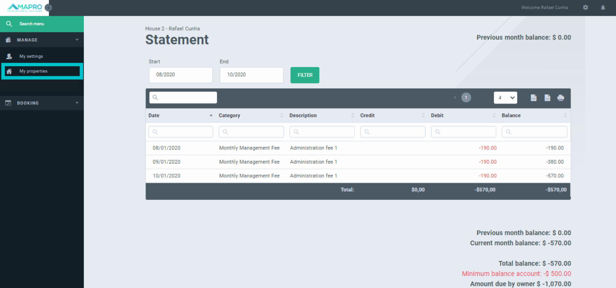Viewport: 616px width, 288px height.
Task: Open the notifications bell icon
Action: tap(603, 7)
